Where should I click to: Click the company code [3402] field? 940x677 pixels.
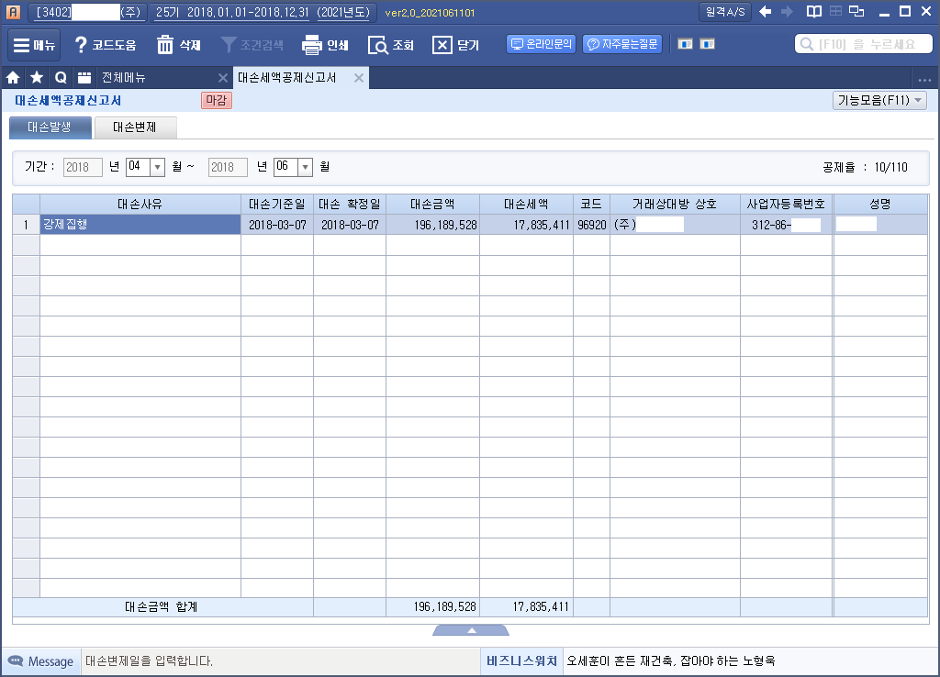pos(87,12)
